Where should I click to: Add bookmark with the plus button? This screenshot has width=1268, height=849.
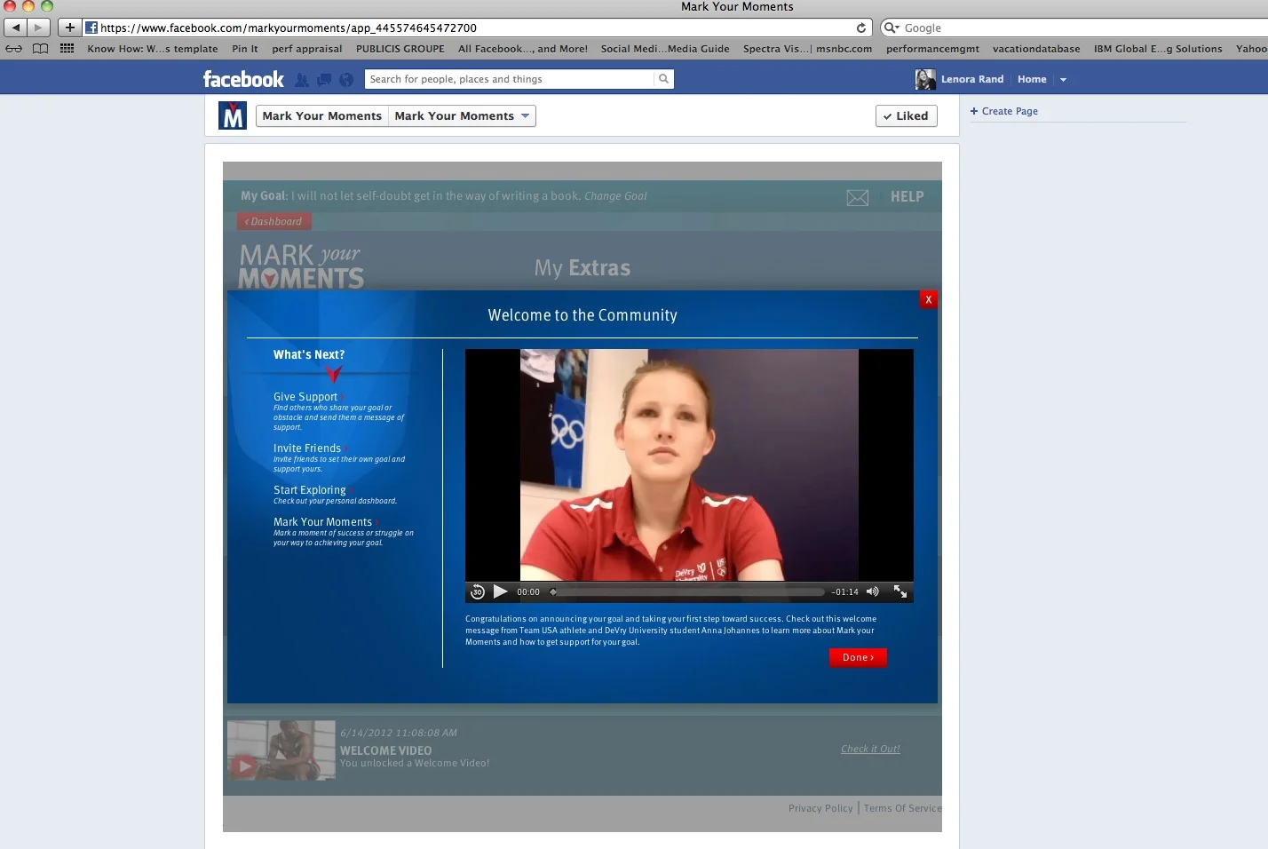(69, 28)
